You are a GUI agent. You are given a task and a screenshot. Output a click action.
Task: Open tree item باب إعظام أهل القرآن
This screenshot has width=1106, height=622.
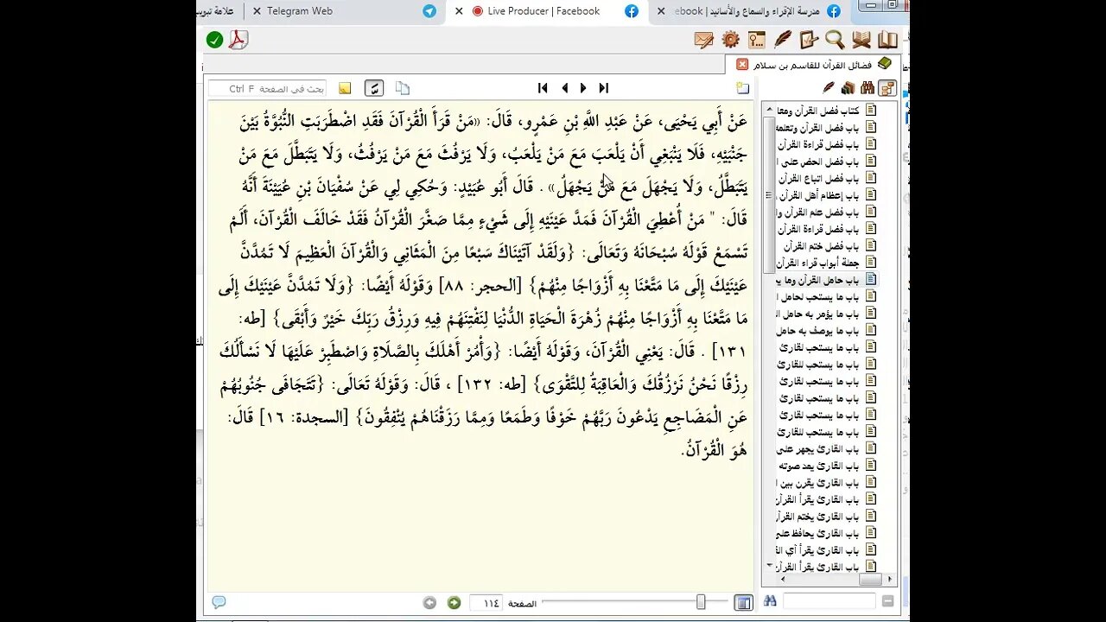827,194
